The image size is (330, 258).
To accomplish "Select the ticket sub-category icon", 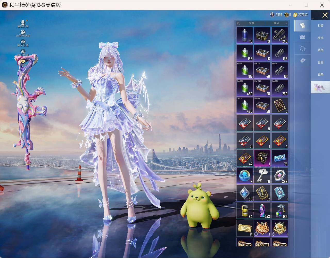I will [303, 60].
